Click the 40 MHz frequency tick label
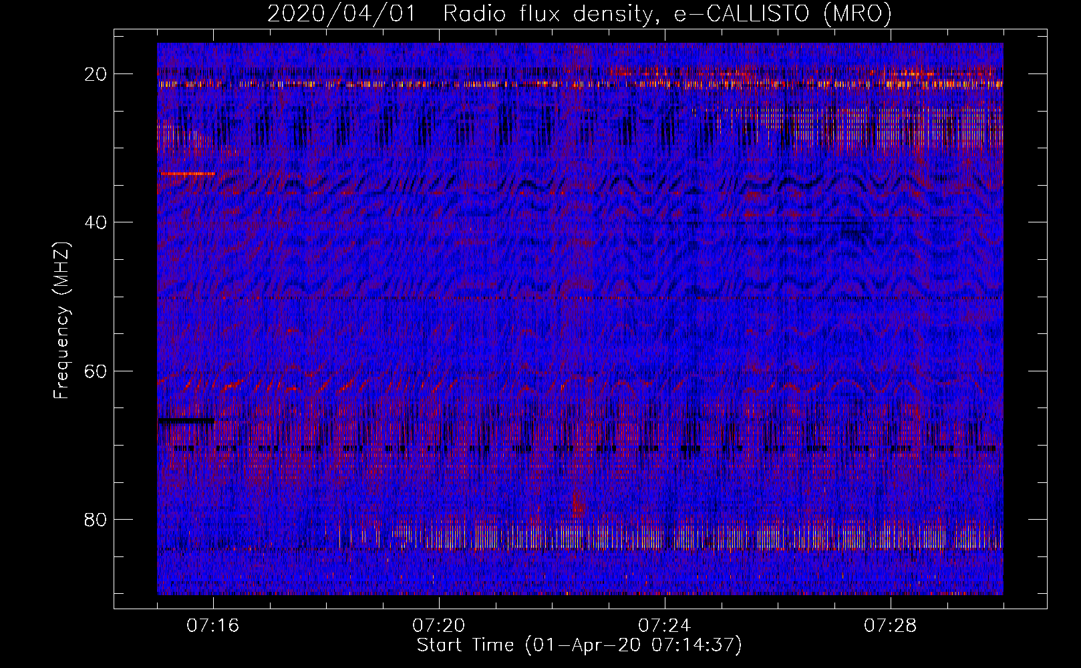This screenshot has height=668, width=1081. pyautogui.click(x=96, y=222)
